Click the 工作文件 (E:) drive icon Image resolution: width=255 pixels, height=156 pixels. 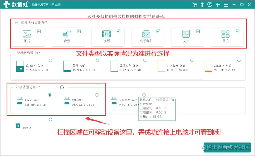tap(114, 66)
